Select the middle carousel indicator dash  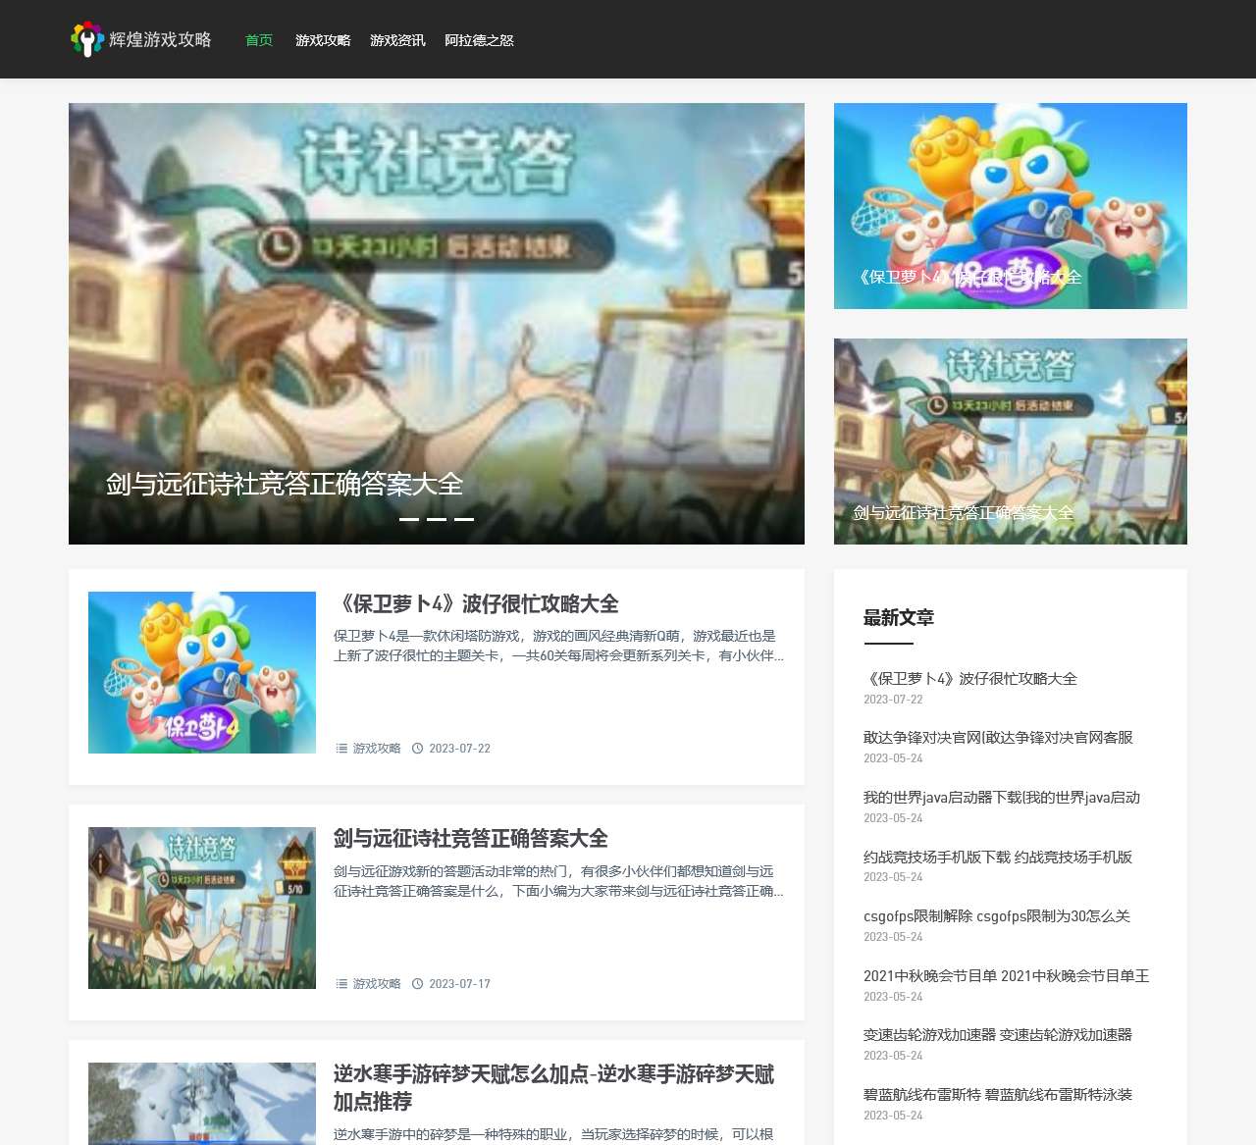(436, 521)
